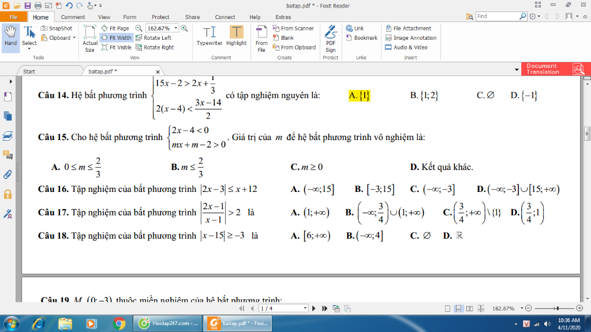Expand the left navigation panel arrow
Image resolution: width=591 pixels, height=332 pixels.
point(10,81)
